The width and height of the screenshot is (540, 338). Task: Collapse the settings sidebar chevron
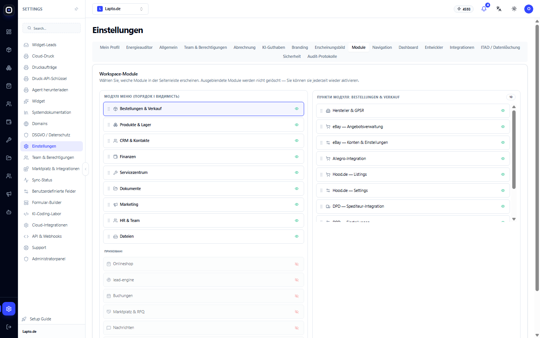(85, 169)
